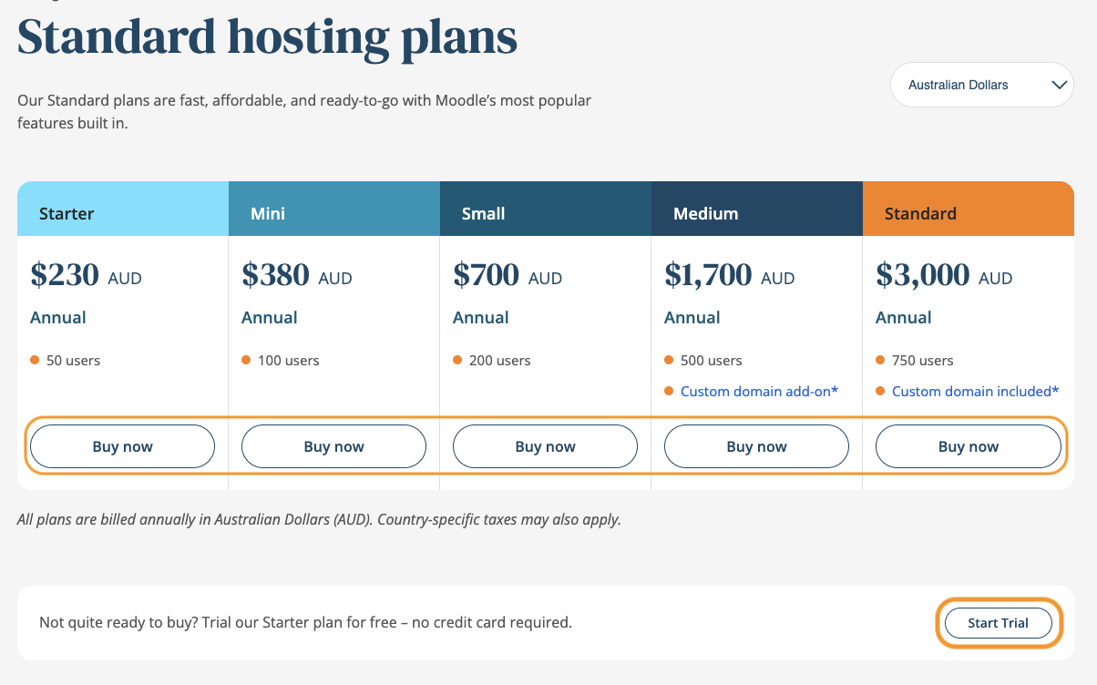Click the orange bullet beside 50 users
The width and height of the screenshot is (1097, 685).
(34, 360)
